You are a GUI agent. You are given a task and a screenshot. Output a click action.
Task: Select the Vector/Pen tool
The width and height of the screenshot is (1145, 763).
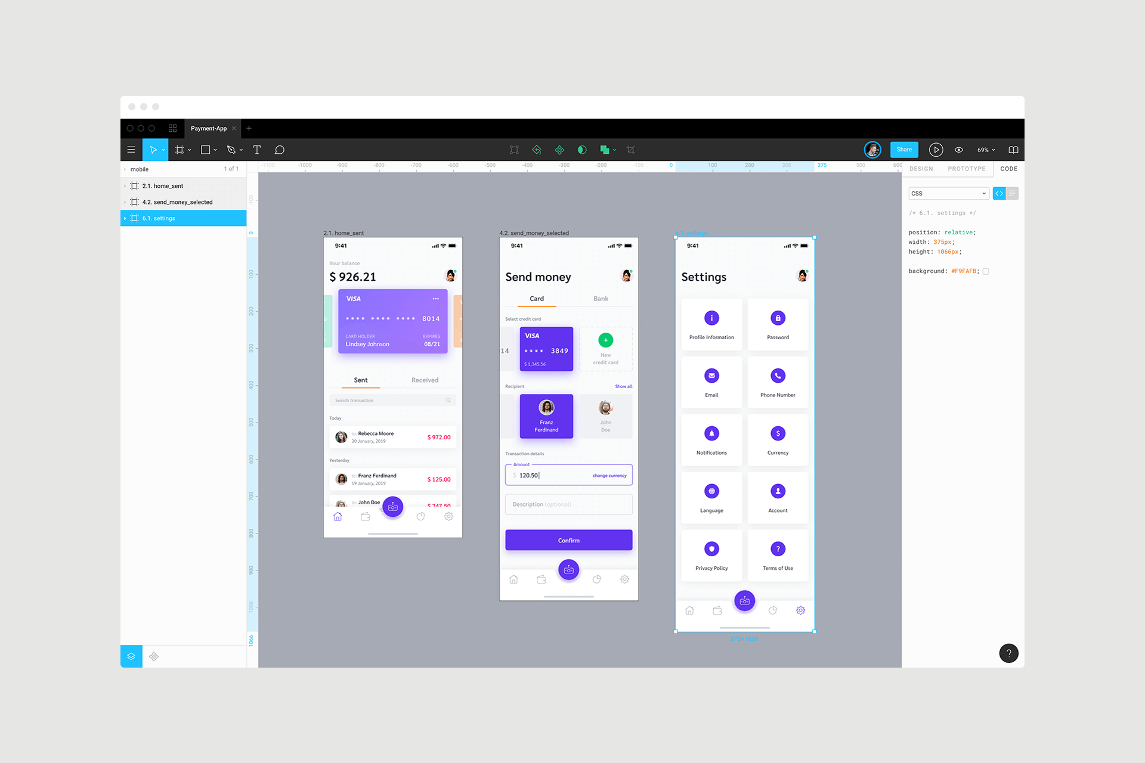[234, 149]
